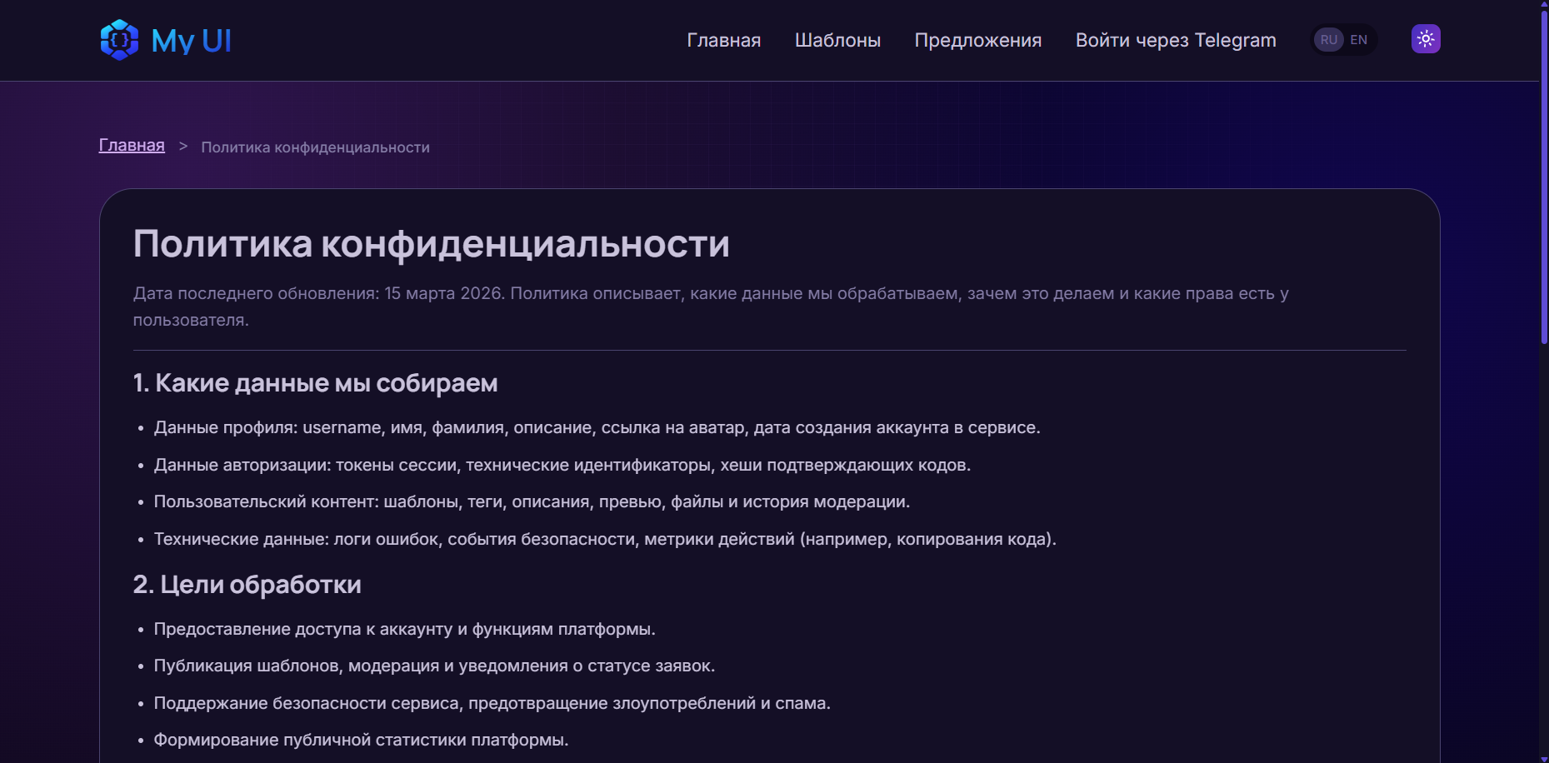Switch language to EN
This screenshot has width=1549, height=763.
(x=1359, y=40)
